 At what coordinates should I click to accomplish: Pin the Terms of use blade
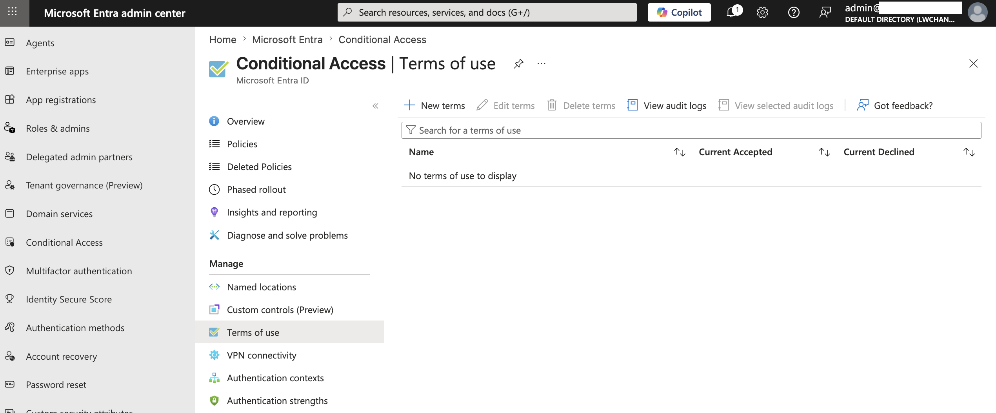518,63
